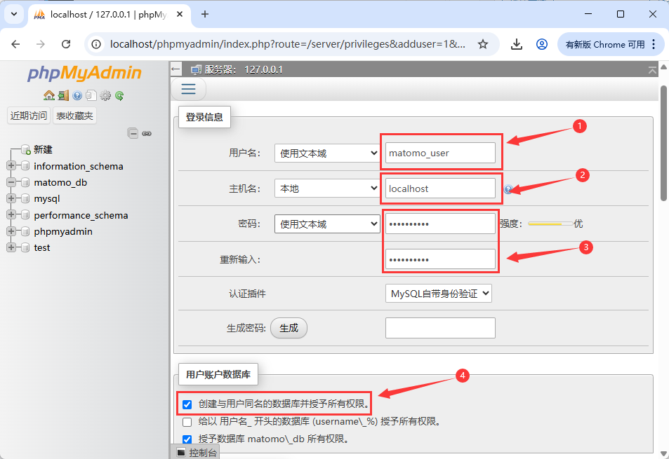This screenshot has width=669, height=459.
Task: Click matomo_db database cylinder icon
Action: [25, 182]
